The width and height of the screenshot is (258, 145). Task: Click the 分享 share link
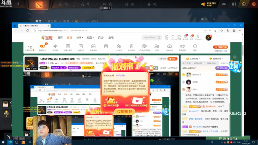[x=163, y=68]
